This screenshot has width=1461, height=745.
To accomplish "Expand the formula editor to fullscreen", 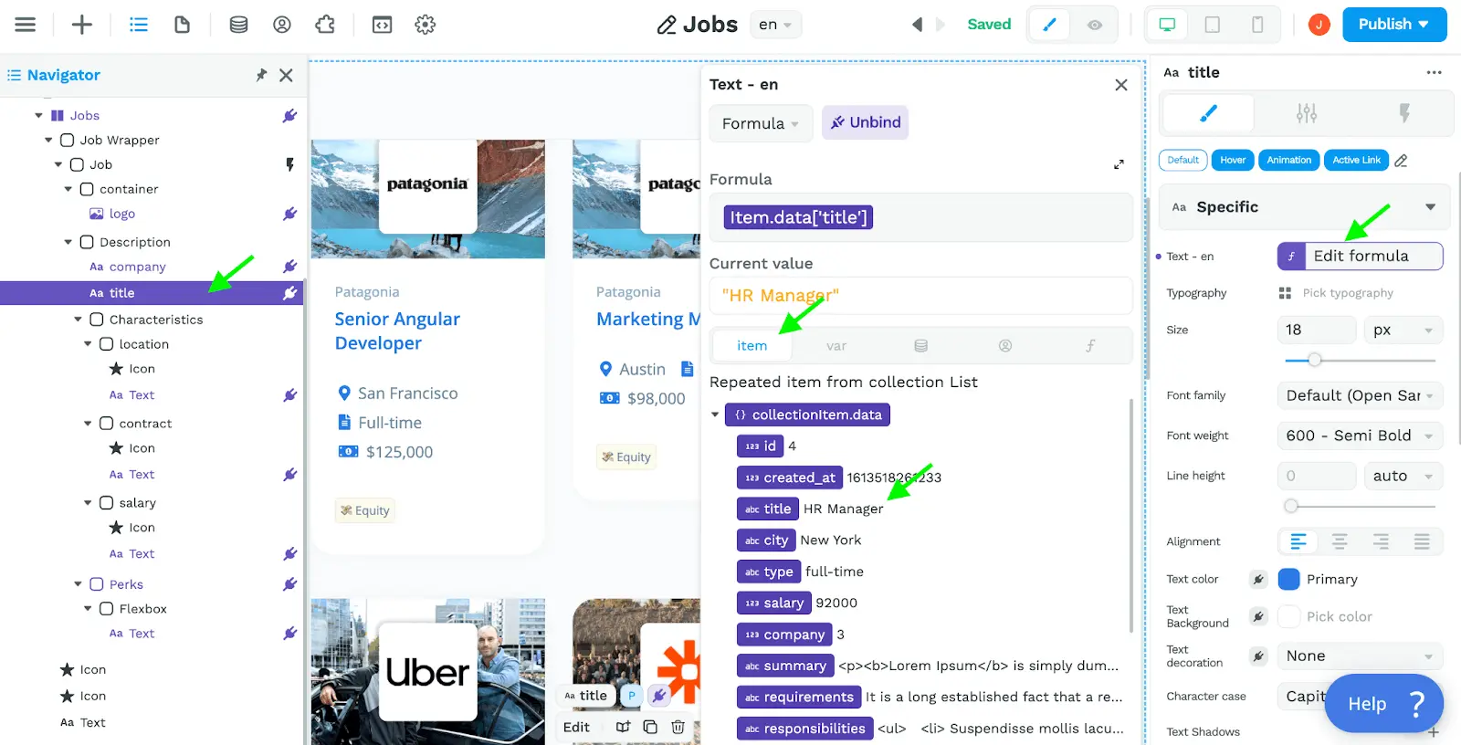I will click(x=1119, y=164).
